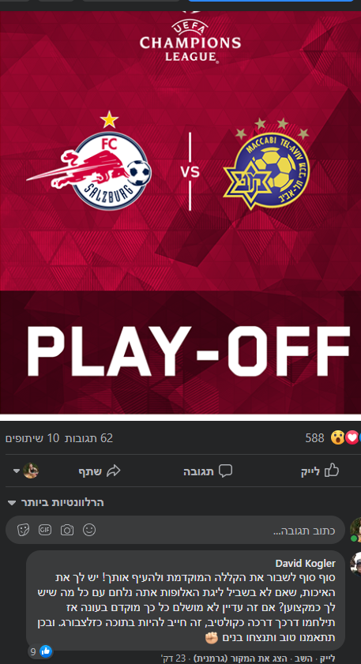Viewport: 361px width, 664px height.
Task: Open the 10 shares list
Action: pyautogui.click(x=32, y=438)
